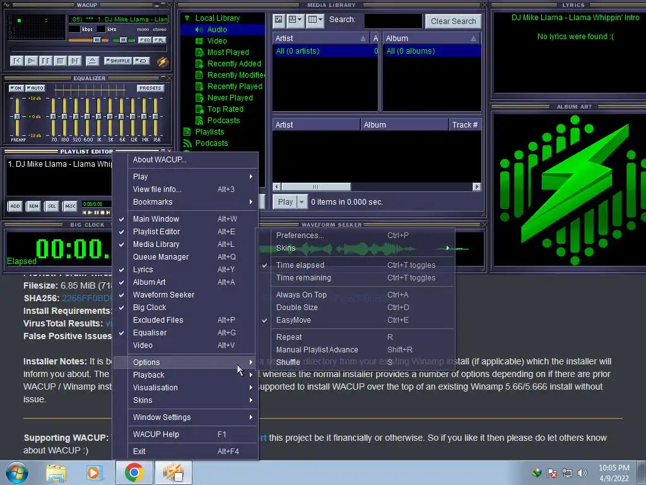Toggle the Shuffle button in main window

(x=118, y=61)
